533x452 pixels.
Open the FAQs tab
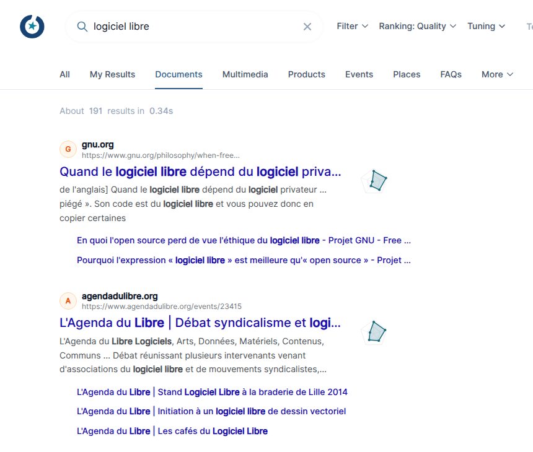click(x=451, y=74)
